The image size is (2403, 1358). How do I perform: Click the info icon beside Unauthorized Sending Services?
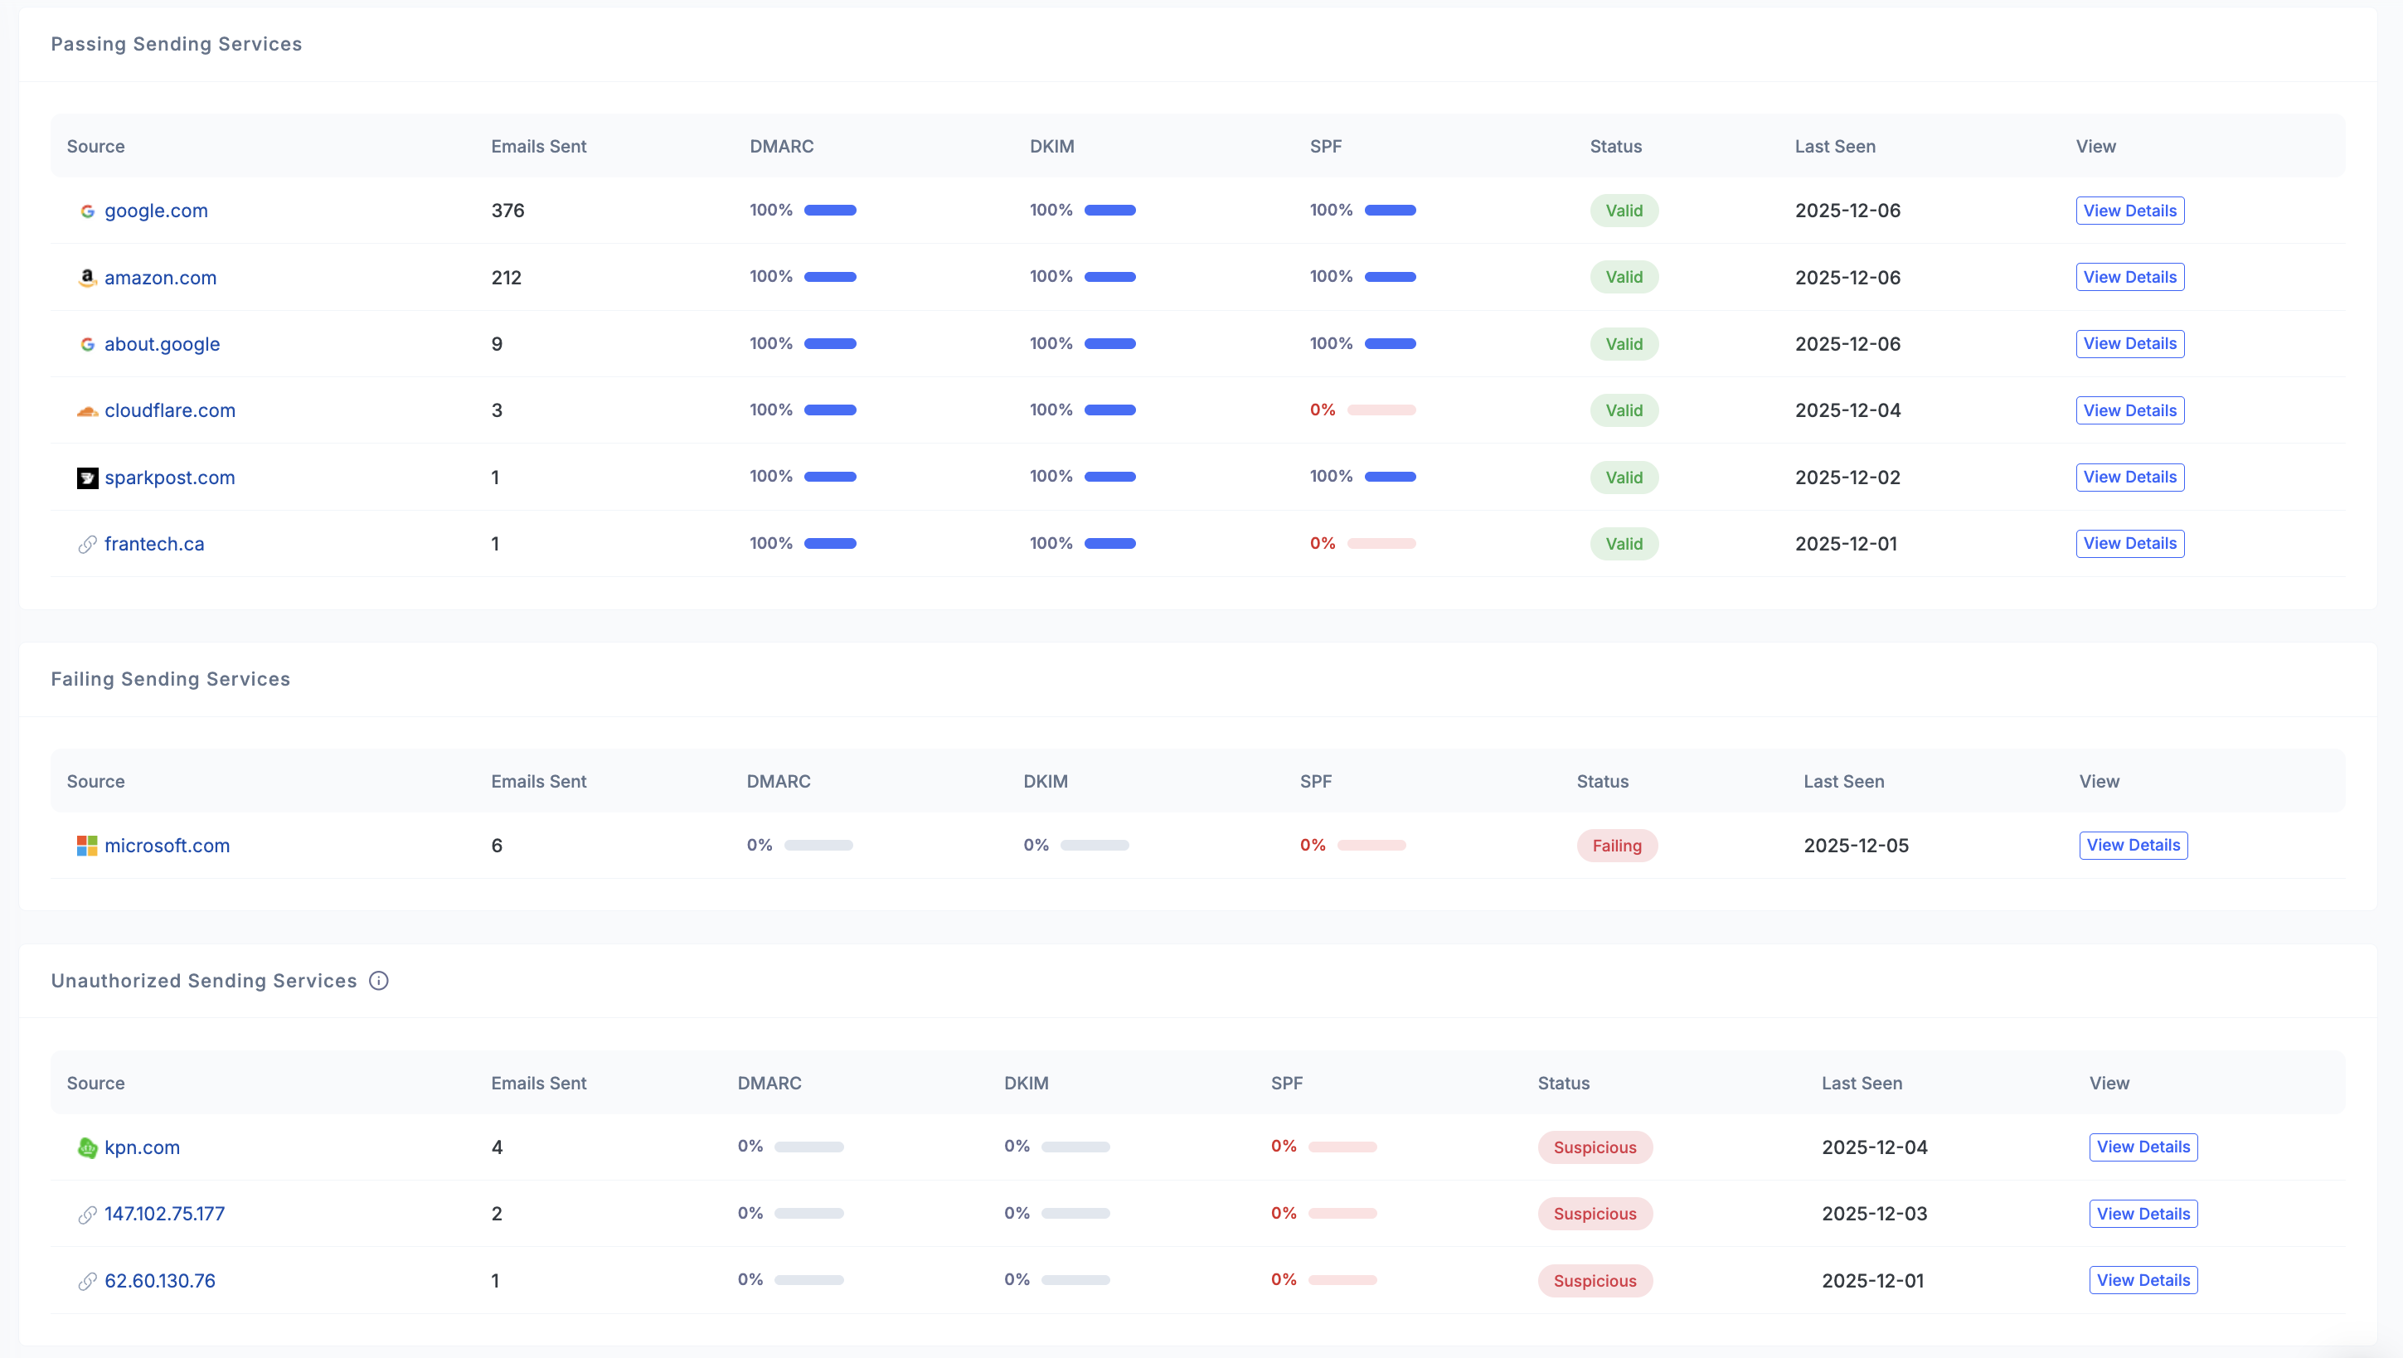point(379,980)
